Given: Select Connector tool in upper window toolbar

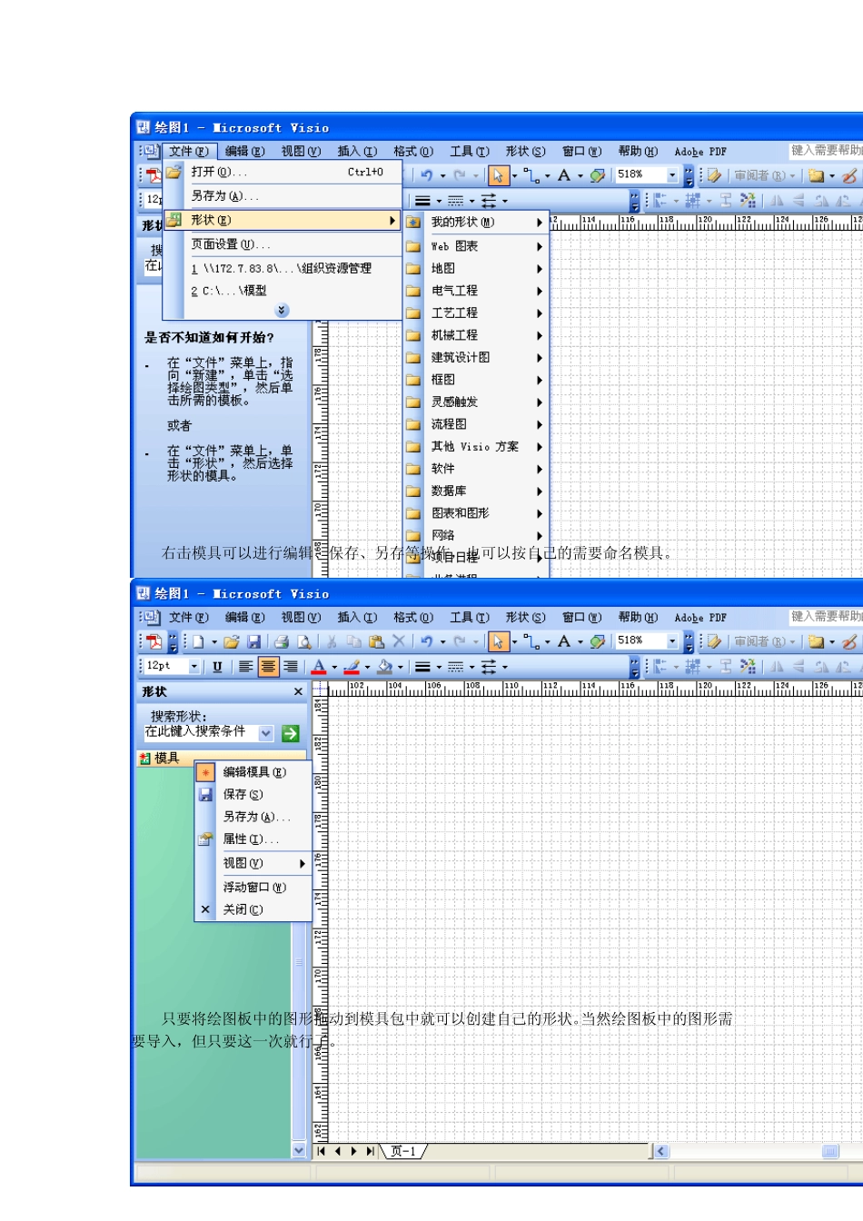Looking at the screenshot, I should point(531,175).
